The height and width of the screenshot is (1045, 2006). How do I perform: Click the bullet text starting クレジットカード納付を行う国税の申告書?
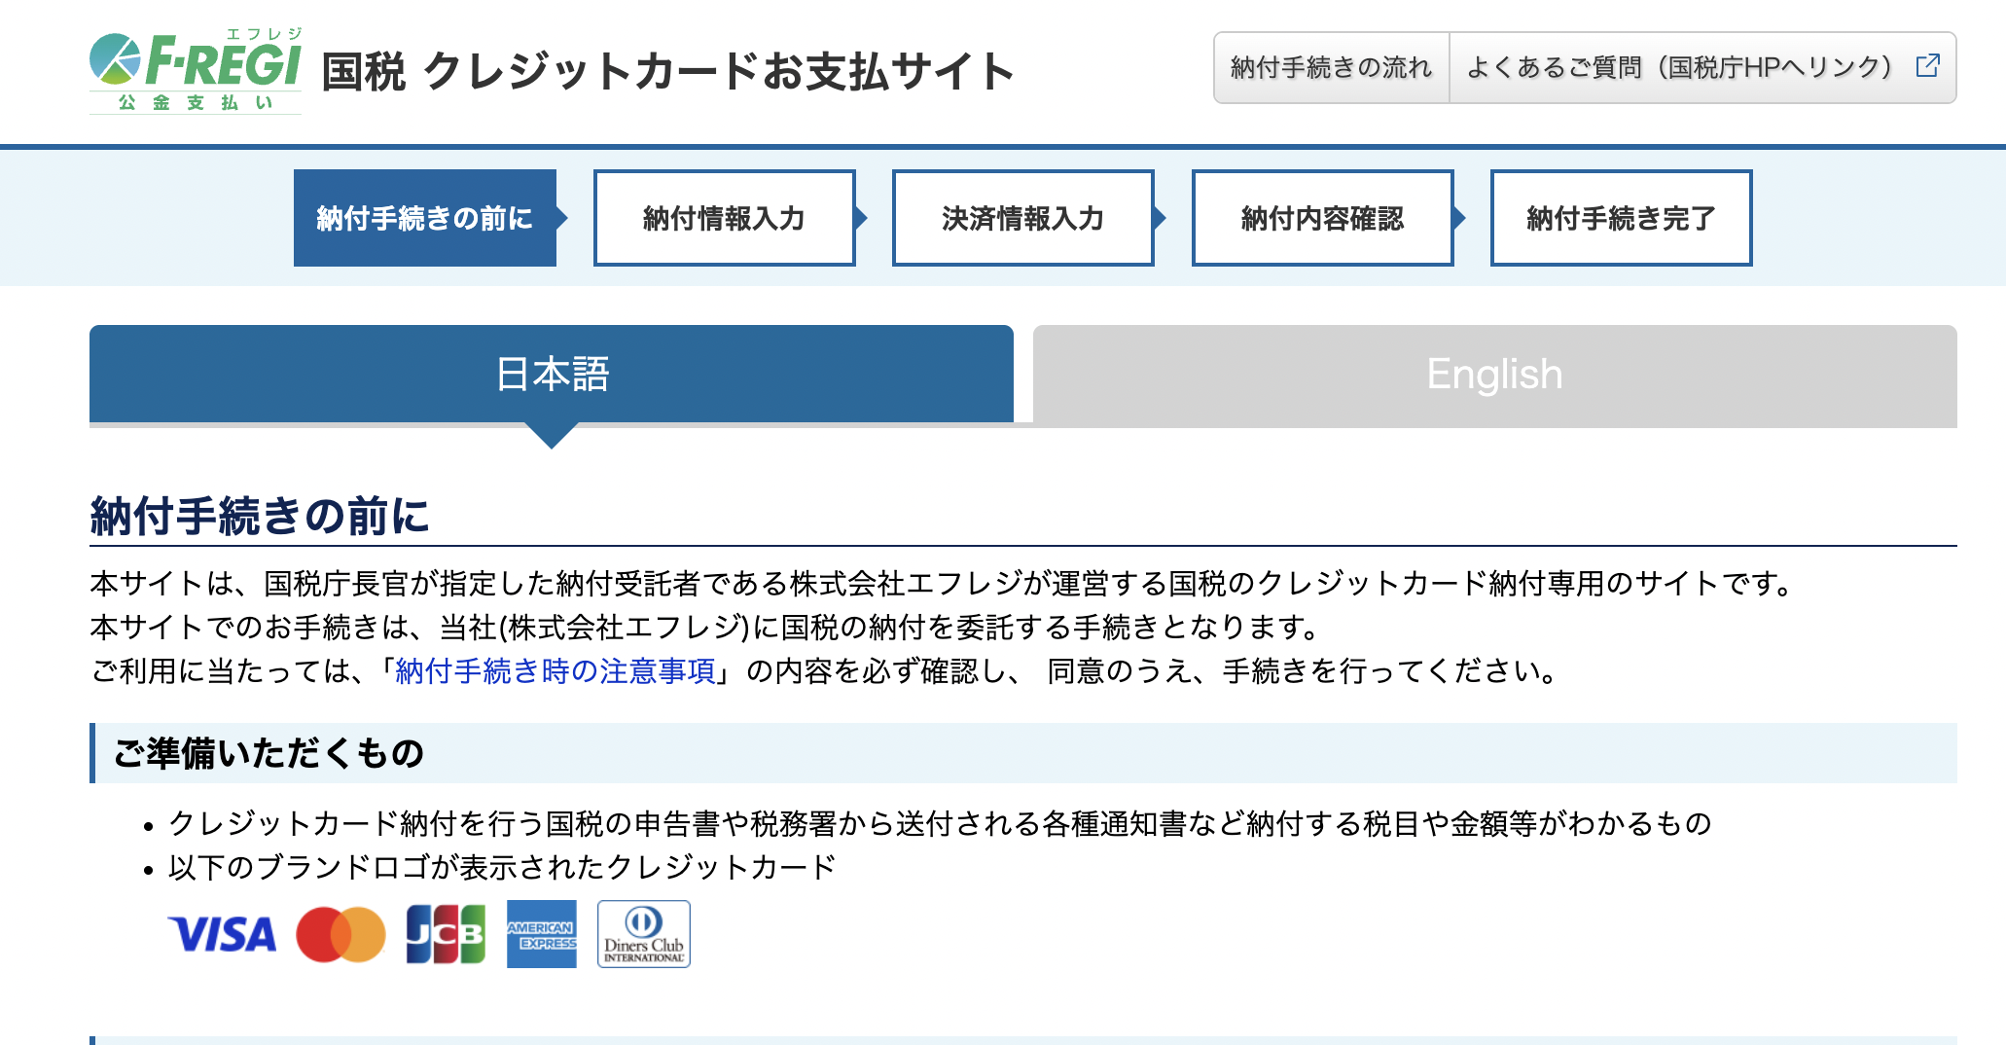(940, 823)
